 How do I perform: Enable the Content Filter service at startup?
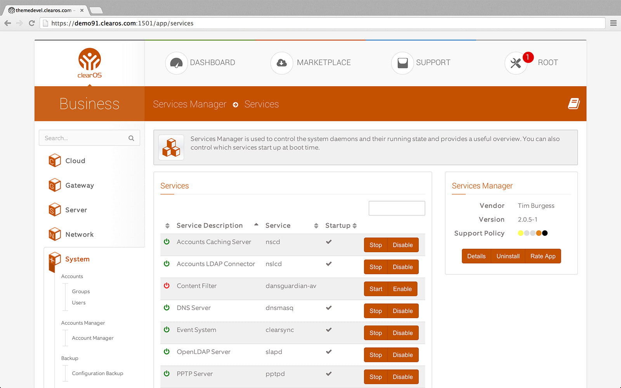(x=402, y=289)
